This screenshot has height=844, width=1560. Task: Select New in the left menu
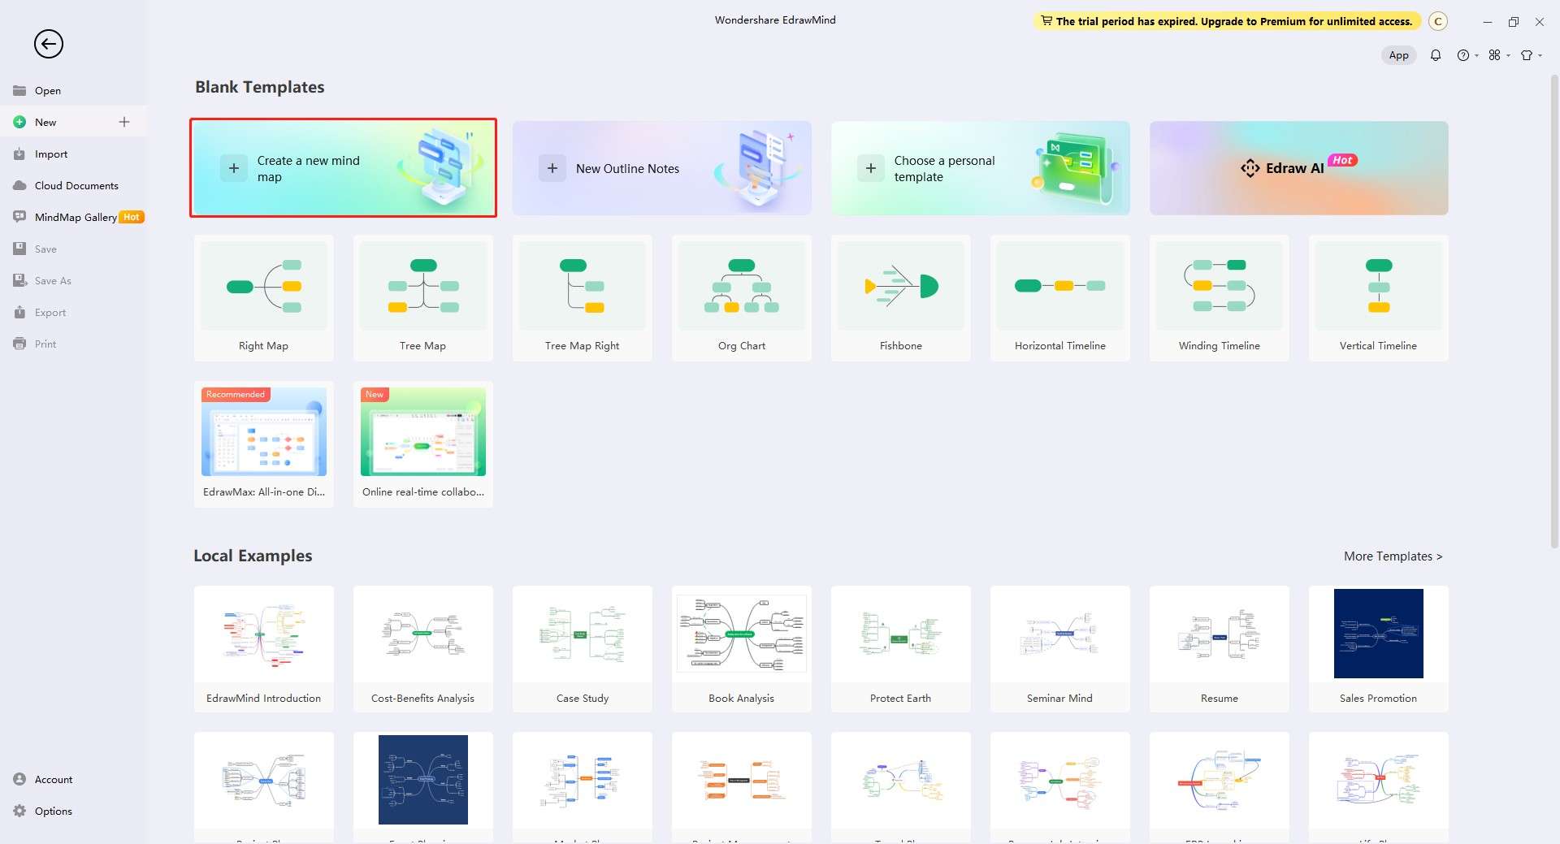tap(74, 122)
